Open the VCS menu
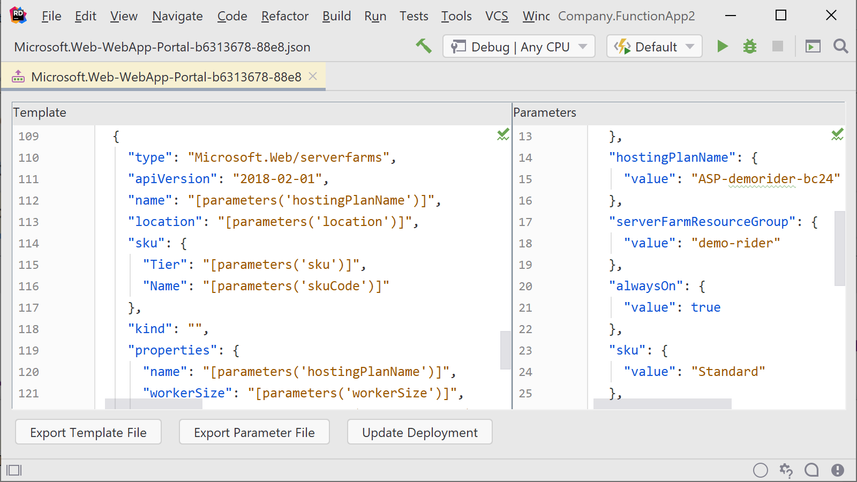Screen dimensions: 857x482 [x=497, y=16]
